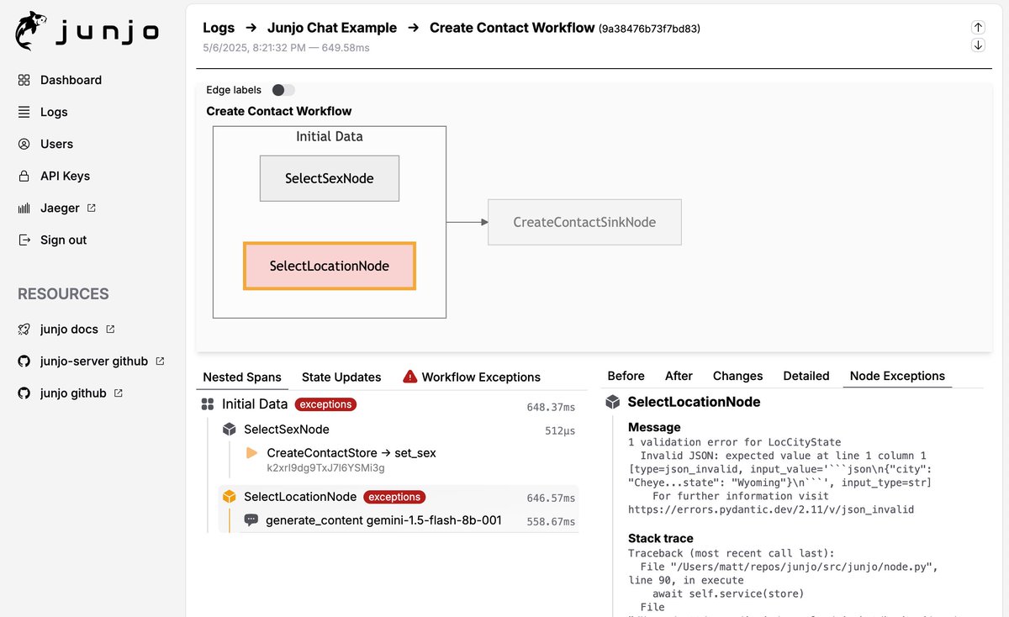
Task: Click the Initial Data subflow grid icon
Action: click(x=208, y=404)
